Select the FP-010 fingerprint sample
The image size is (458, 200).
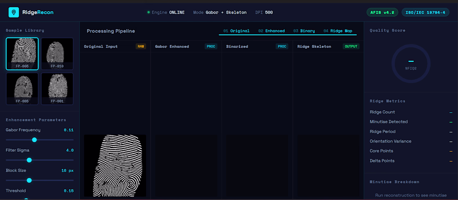pos(57,54)
